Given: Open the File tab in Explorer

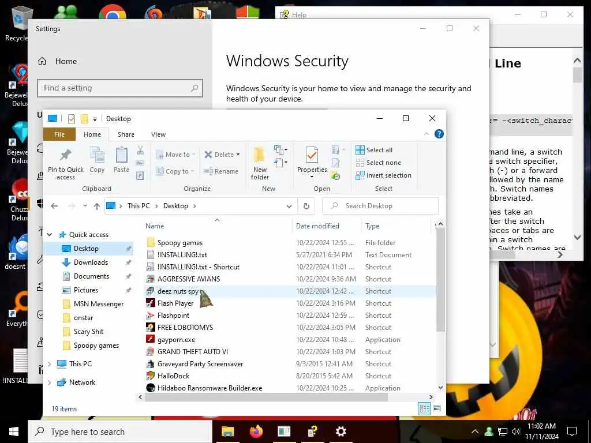Looking at the screenshot, I should pos(59,134).
